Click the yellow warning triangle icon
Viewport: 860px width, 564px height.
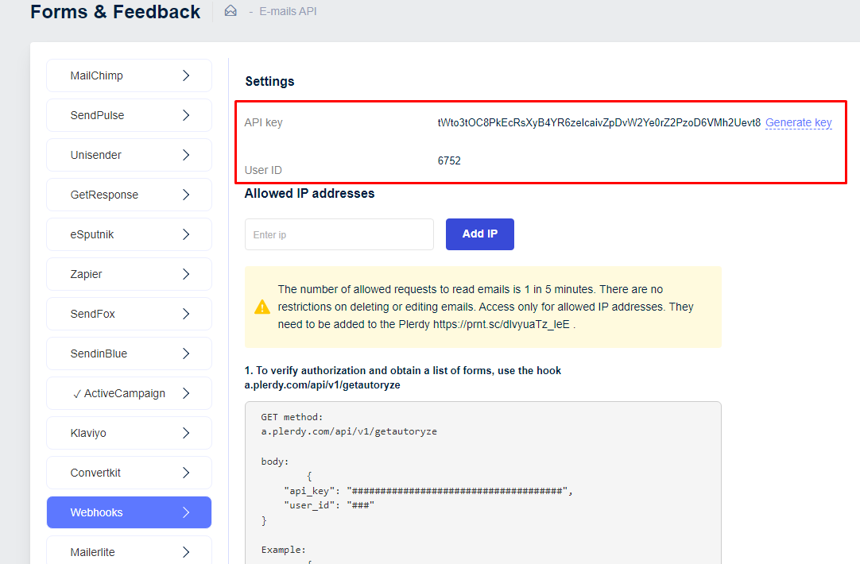[262, 307]
